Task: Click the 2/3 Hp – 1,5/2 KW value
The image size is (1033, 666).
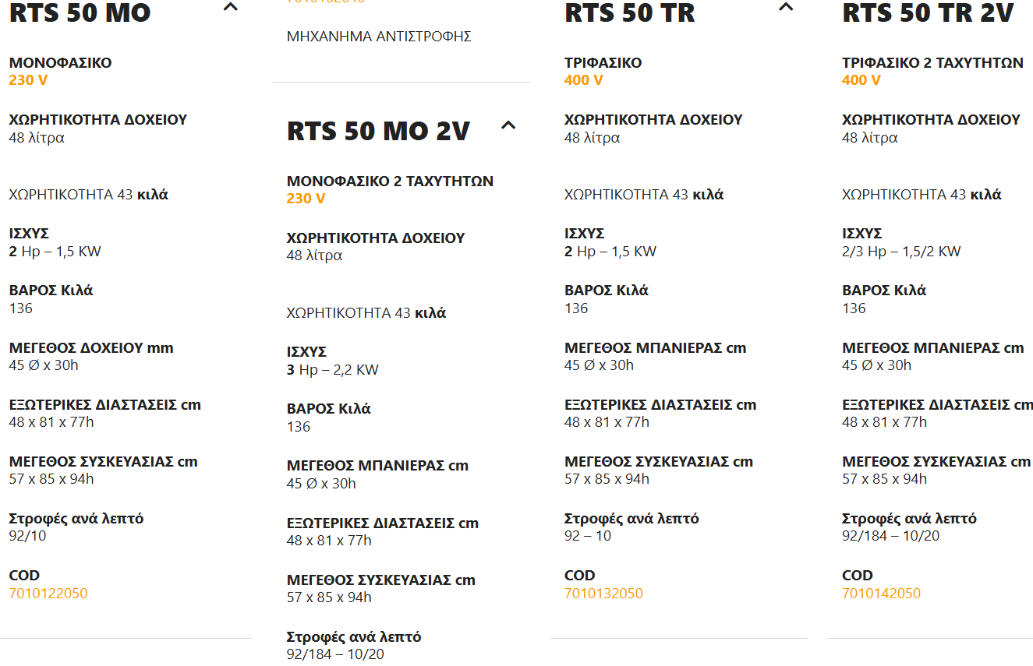Action: click(901, 252)
